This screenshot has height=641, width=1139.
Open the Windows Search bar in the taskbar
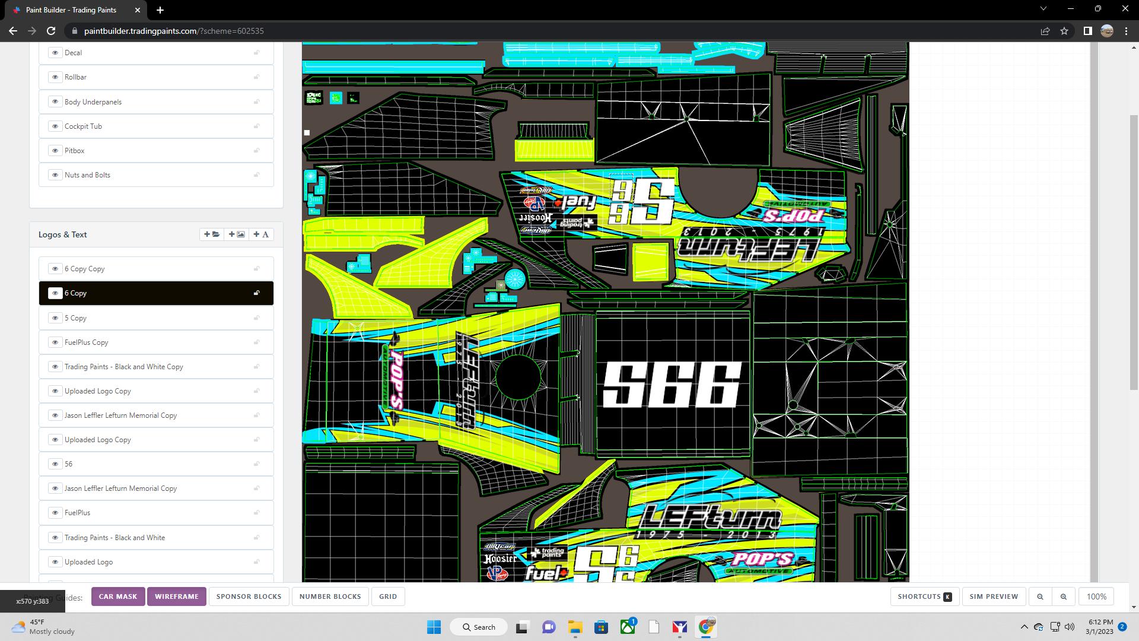[x=478, y=627]
